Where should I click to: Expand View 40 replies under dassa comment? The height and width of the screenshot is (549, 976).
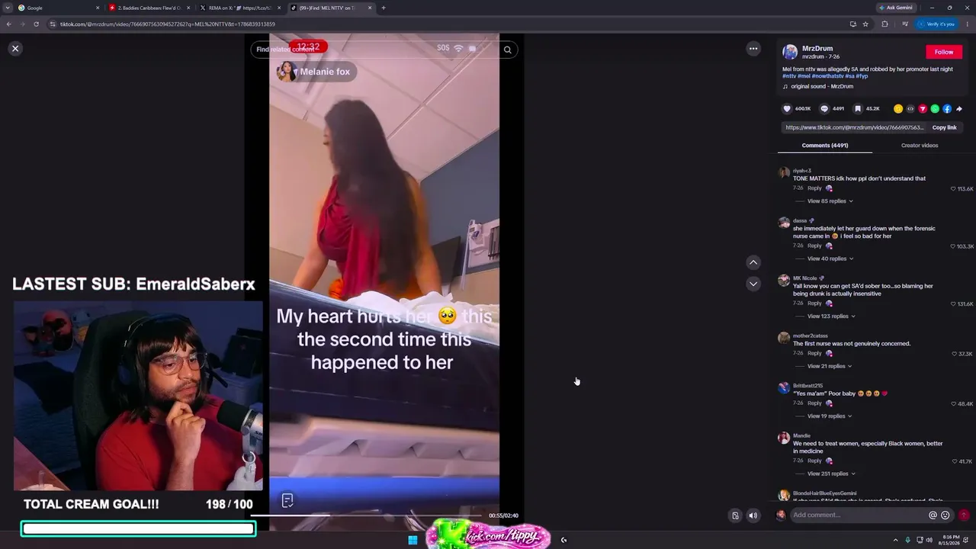coord(830,258)
